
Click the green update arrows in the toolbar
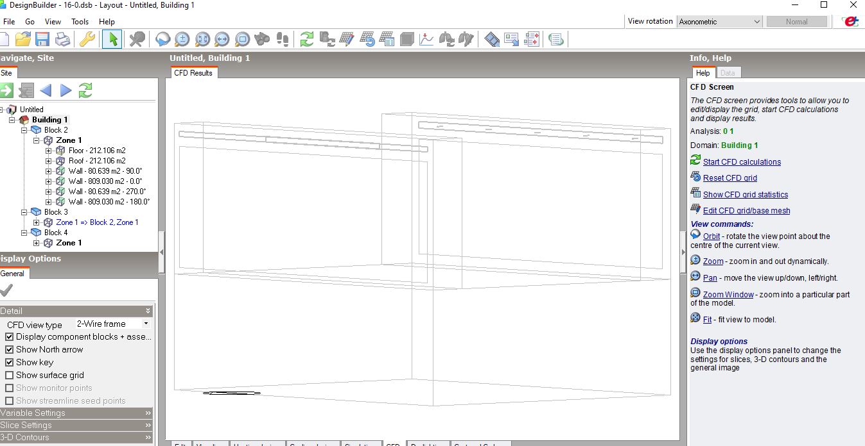tap(307, 39)
